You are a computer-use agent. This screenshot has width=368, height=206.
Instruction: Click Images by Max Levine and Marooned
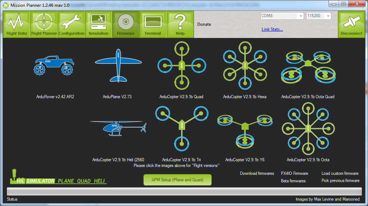click(327, 199)
